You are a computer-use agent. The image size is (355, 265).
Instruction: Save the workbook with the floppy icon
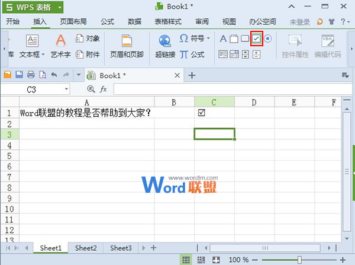[x=20, y=75]
